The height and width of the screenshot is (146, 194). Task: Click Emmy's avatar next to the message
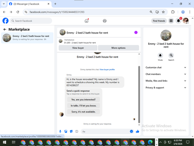coord(61,114)
